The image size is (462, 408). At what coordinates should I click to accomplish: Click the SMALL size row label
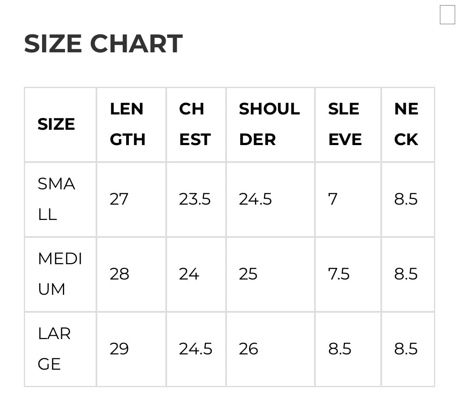(56, 199)
